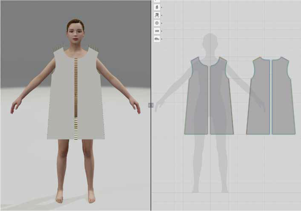Click the three vertical bars display icon
Image resolution: width=301 pixels, height=211 pixels.
click(x=157, y=31)
